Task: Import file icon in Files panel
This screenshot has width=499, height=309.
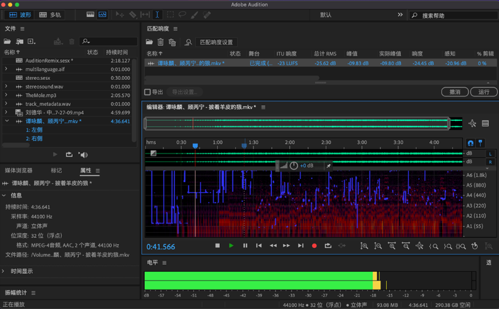Action: click(x=20, y=42)
